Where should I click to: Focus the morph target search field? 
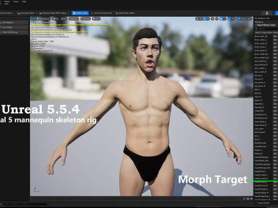tap(266, 29)
